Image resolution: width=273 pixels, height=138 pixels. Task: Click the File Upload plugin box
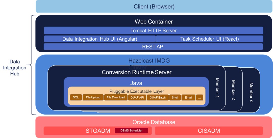(93, 98)
